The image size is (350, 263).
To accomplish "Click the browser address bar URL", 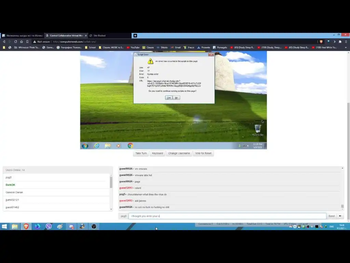I will click(x=75, y=41).
